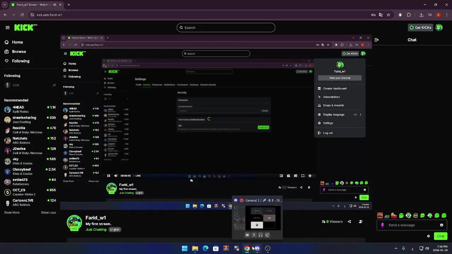Open the 4HEAD recommended channel

30,109
